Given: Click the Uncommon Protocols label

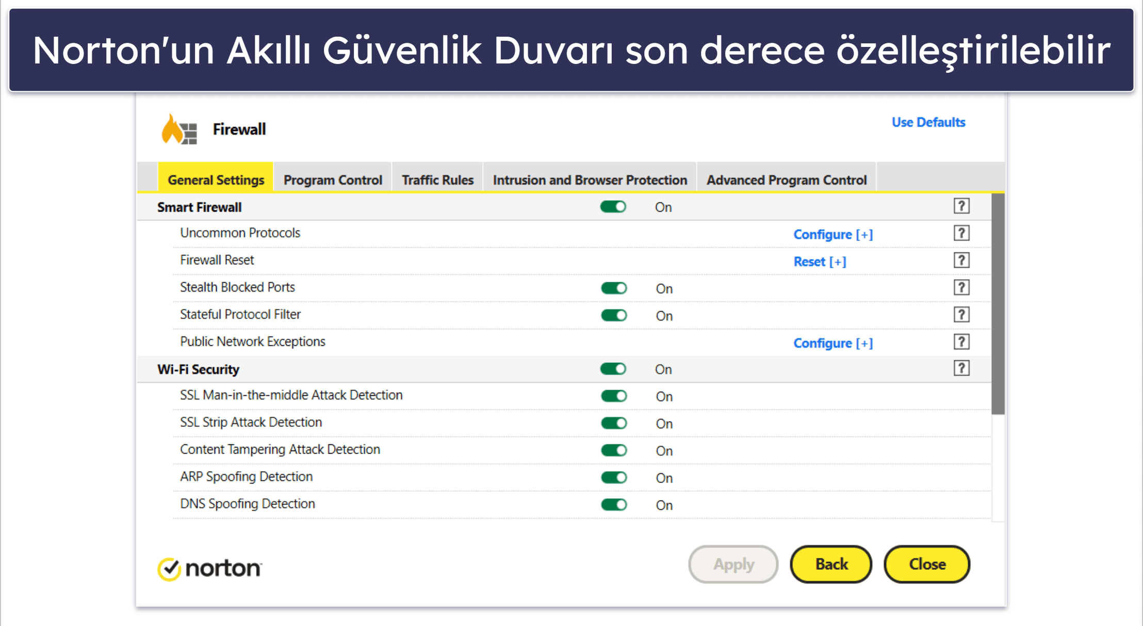Looking at the screenshot, I should (x=240, y=233).
